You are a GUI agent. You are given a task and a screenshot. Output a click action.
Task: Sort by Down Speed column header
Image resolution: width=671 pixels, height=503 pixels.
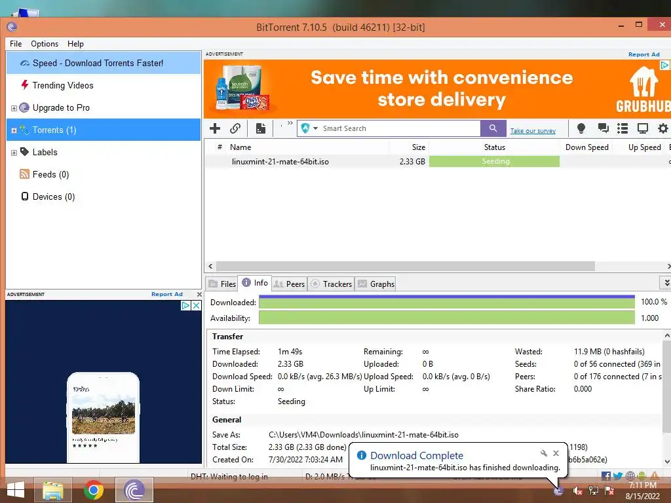[x=586, y=147]
